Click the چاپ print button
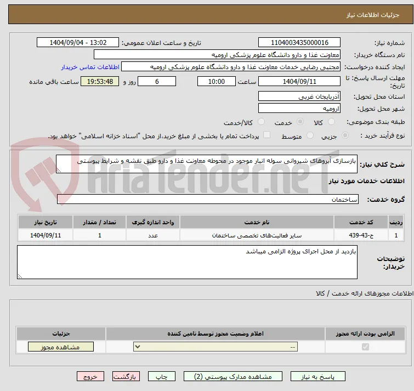The image size is (414, 391). (x=162, y=377)
